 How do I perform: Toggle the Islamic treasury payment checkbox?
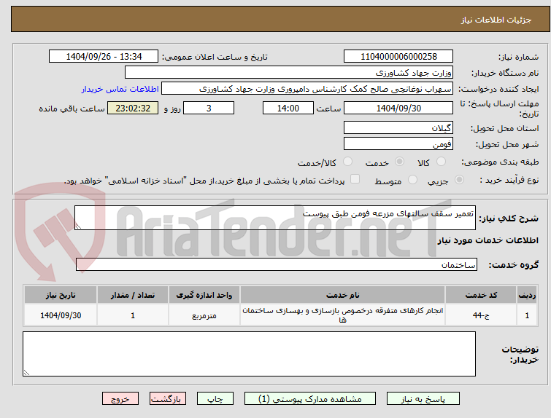pyautogui.click(x=355, y=179)
